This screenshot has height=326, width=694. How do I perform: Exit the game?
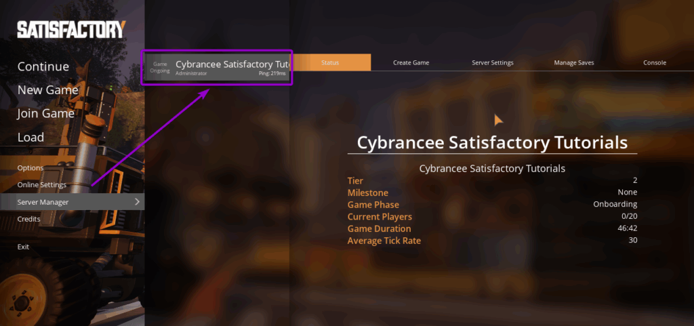tap(23, 247)
